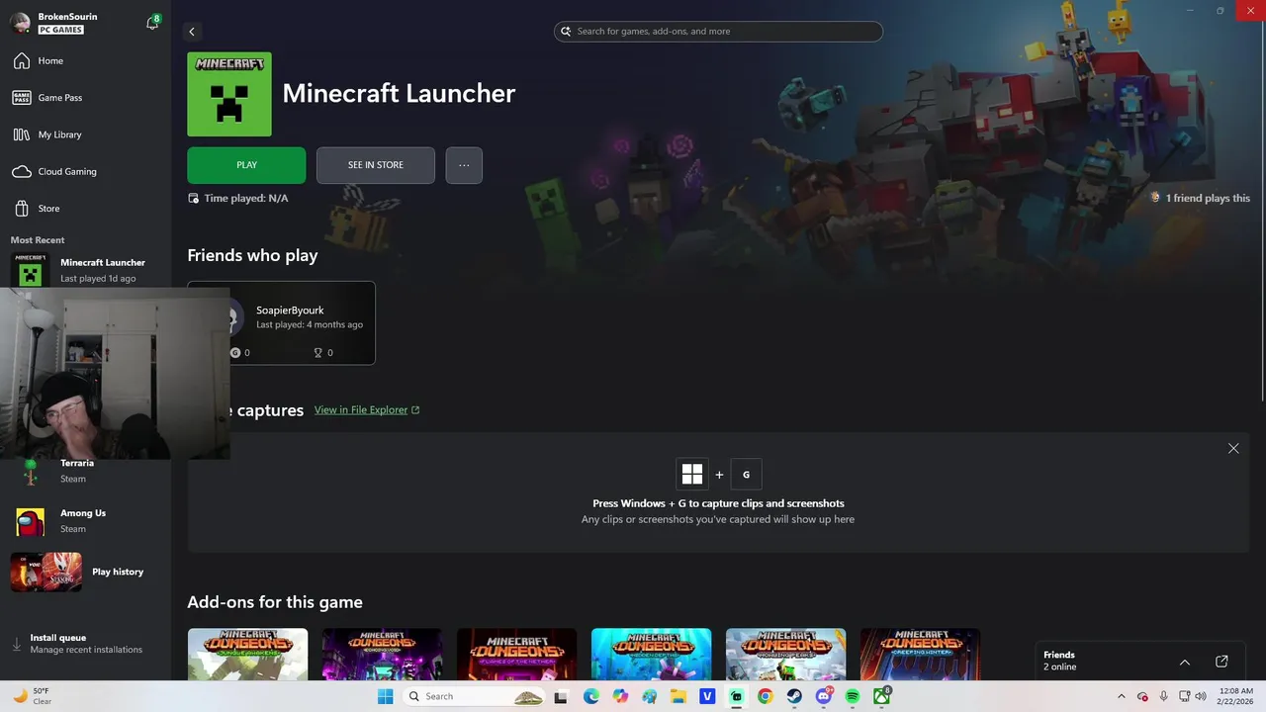This screenshot has height=712, width=1266.
Task: Open Game Pass in the sidebar
Action: (x=85, y=98)
